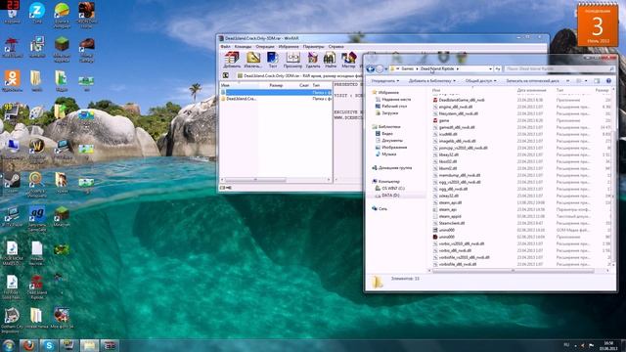The height and width of the screenshot is (352, 626).
Task: Click the Тест (Test) icon in WinRAR
Action: coord(273,60)
